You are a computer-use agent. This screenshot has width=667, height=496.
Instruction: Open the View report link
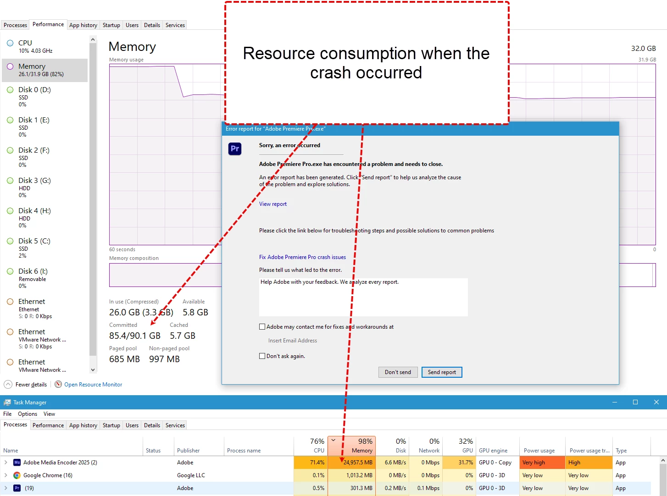pyautogui.click(x=273, y=204)
